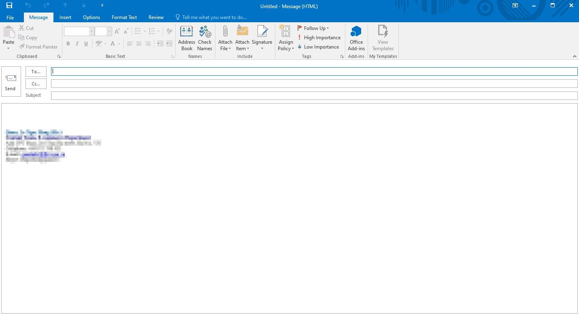Apply the font color button
The image size is (579, 314).
(113, 44)
